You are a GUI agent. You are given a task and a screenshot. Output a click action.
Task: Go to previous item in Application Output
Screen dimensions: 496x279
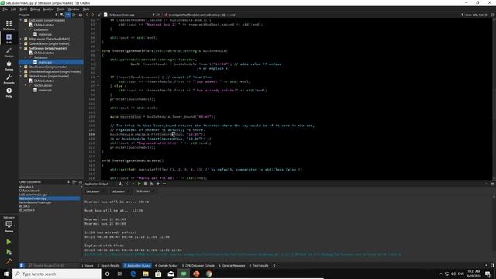pos(127,184)
